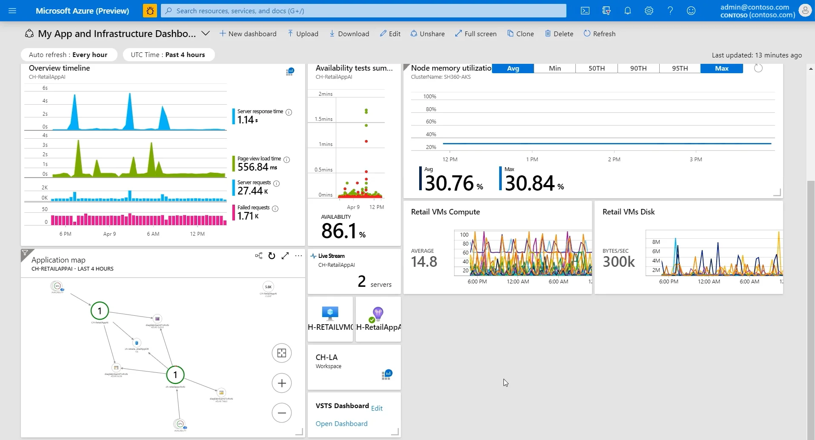Click the notifications bell icon
Image resolution: width=815 pixels, height=440 pixels.
(627, 11)
